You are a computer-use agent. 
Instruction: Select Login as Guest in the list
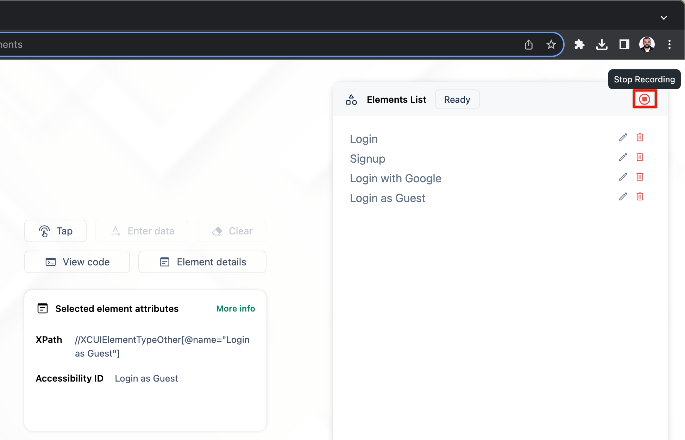tap(388, 198)
